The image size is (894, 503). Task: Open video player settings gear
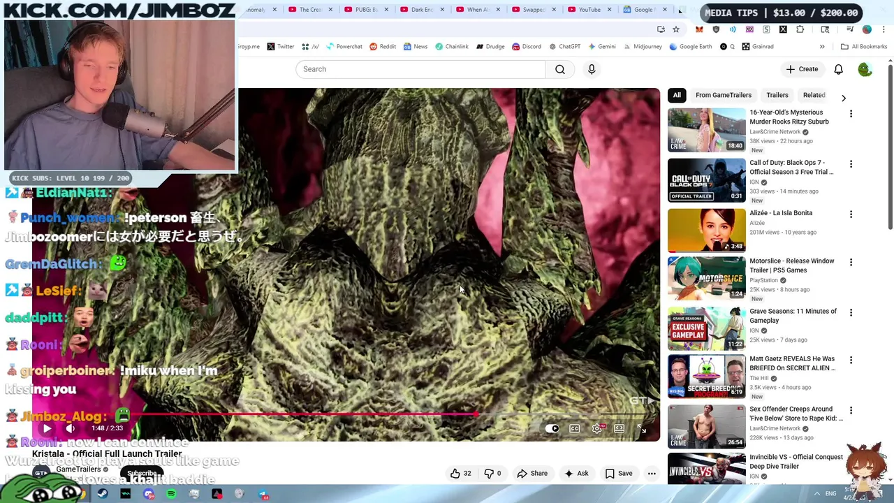tap(596, 428)
